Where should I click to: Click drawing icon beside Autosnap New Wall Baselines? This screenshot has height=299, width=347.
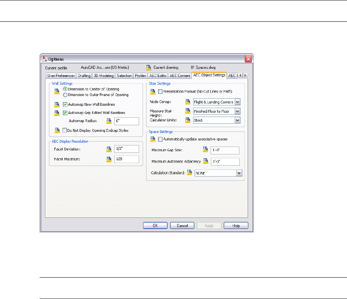click(x=57, y=105)
